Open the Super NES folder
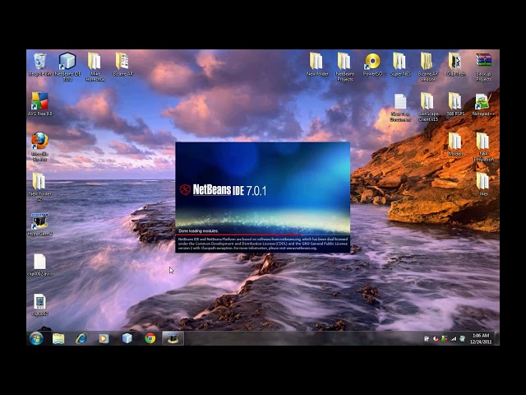 (x=400, y=64)
